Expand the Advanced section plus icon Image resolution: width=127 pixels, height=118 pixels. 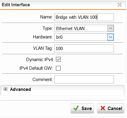[5, 89]
